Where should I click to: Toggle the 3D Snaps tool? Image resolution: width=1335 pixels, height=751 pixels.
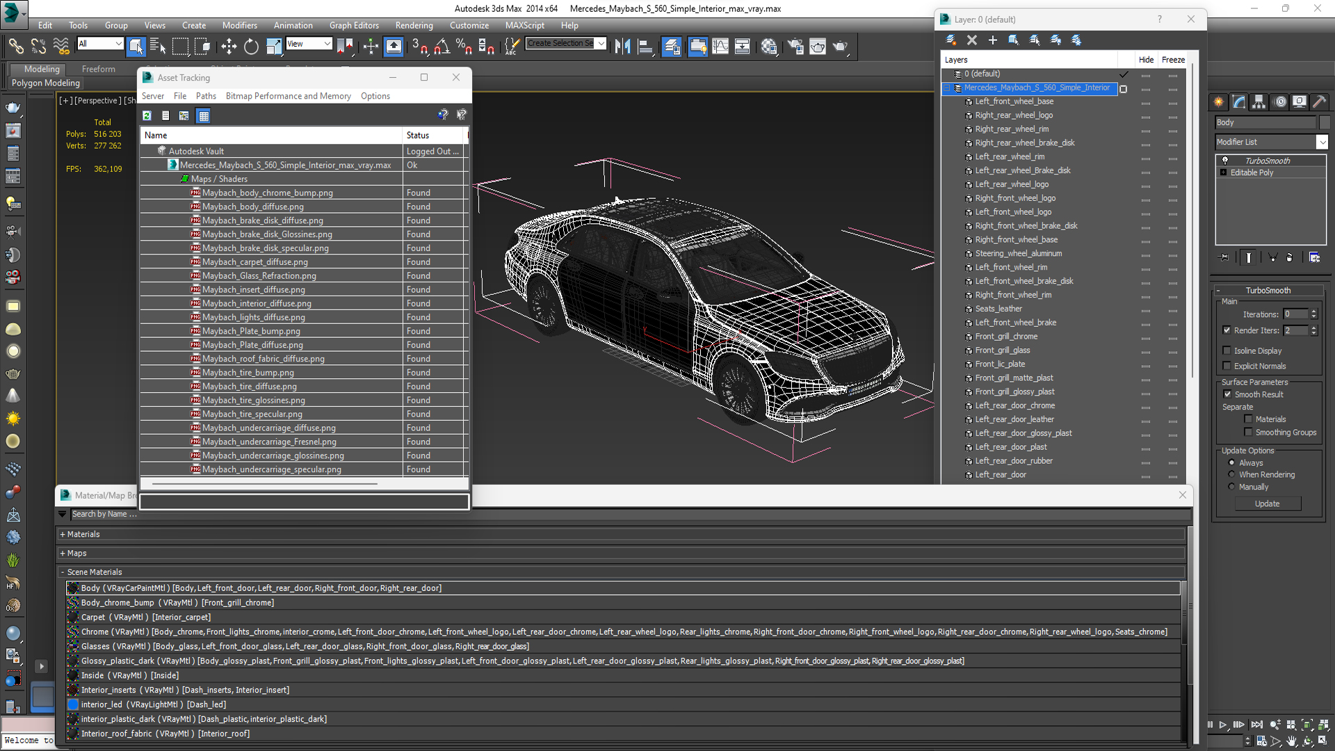pyautogui.click(x=419, y=47)
